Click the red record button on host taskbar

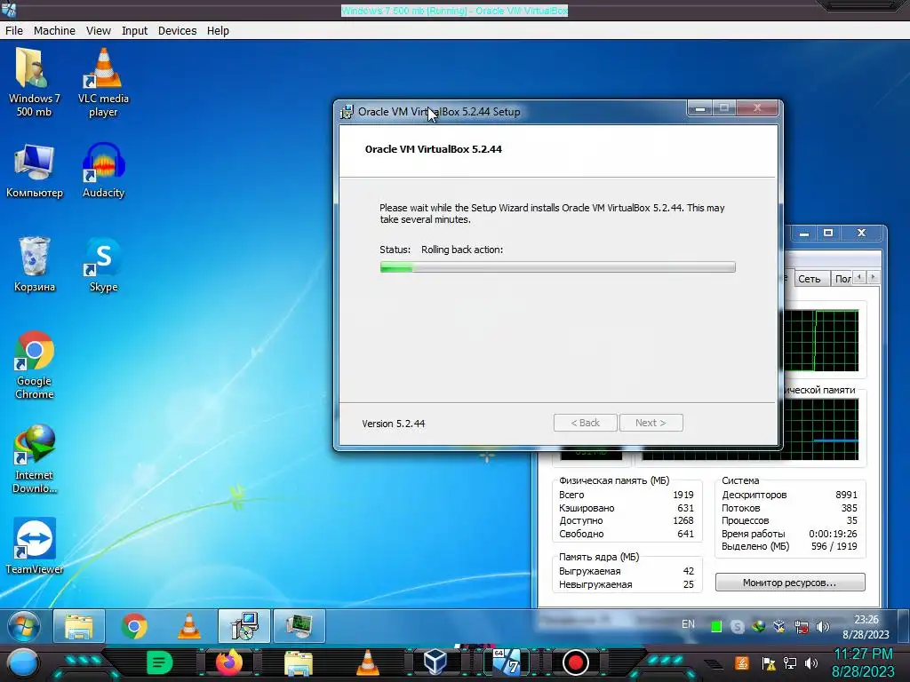(576, 662)
